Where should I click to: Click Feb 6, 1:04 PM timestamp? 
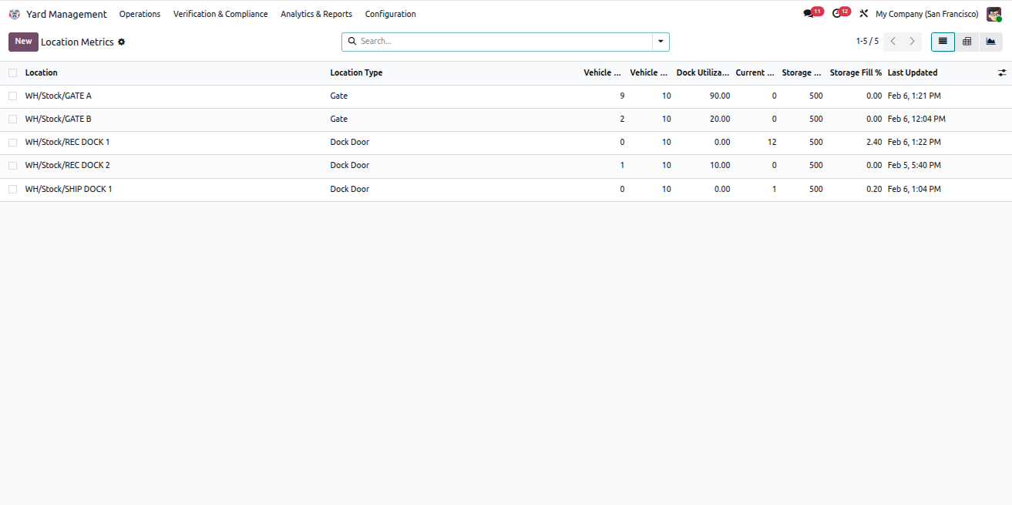tap(914, 190)
